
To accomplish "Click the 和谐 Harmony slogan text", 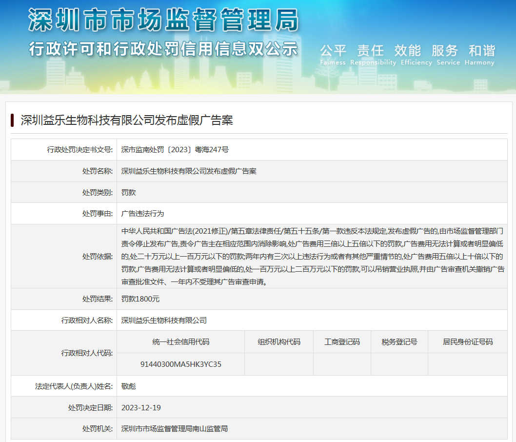I will 481,55.
